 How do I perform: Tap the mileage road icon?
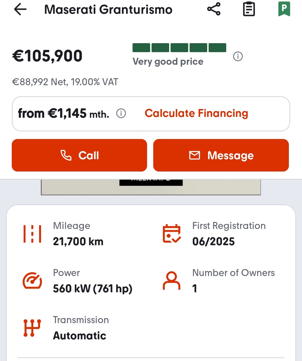pyautogui.click(x=32, y=233)
